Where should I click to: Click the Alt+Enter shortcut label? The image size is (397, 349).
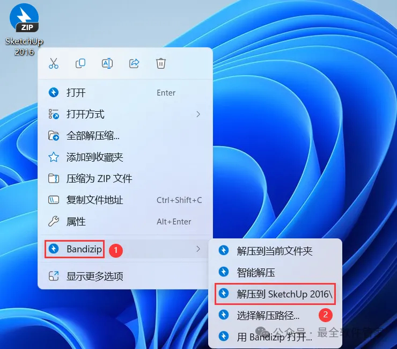pyautogui.click(x=174, y=222)
